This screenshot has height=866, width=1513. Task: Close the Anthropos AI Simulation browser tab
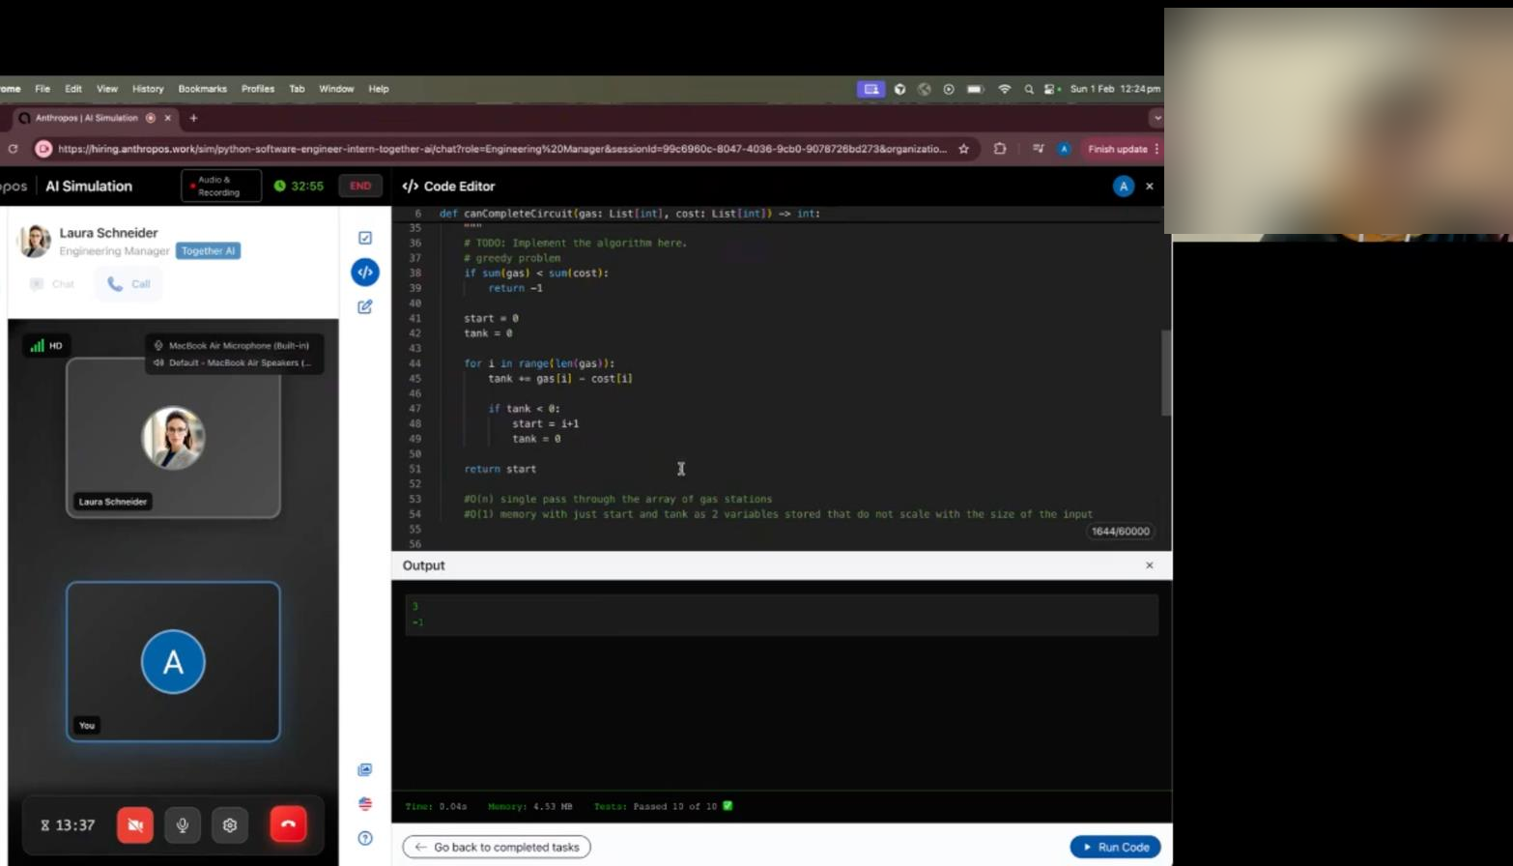[168, 118]
